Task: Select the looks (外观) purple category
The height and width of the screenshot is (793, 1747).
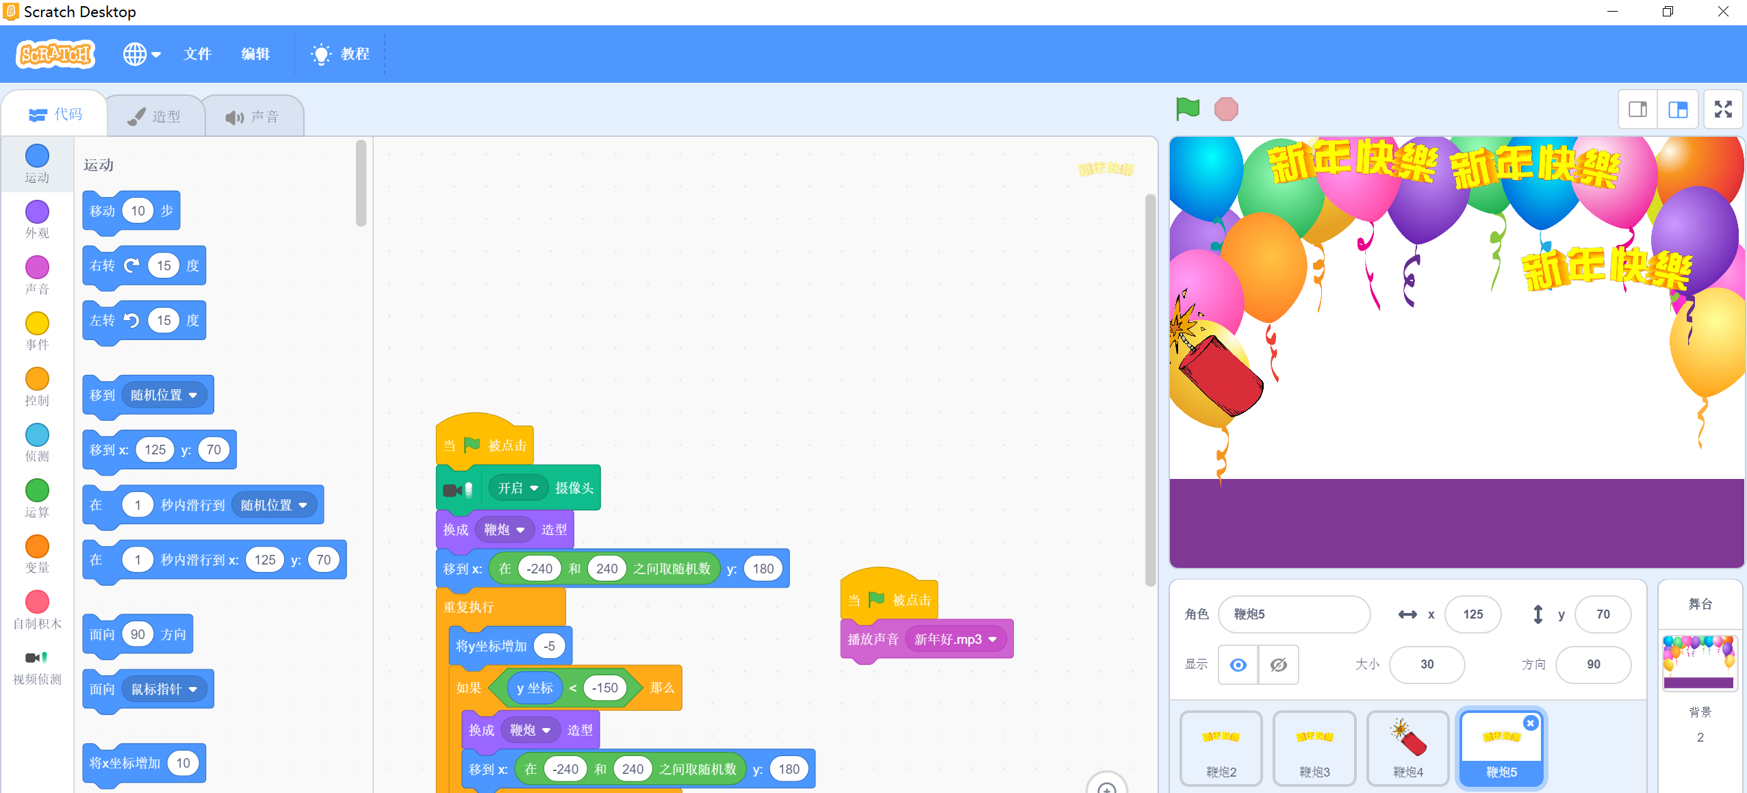Action: tap(37, 219)
